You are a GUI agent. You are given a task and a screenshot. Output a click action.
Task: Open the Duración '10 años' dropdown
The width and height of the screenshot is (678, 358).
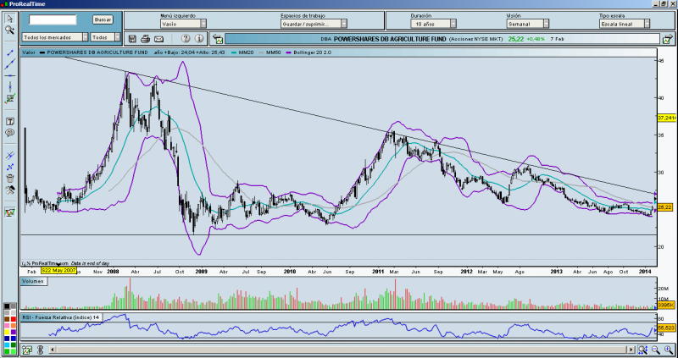434,24
